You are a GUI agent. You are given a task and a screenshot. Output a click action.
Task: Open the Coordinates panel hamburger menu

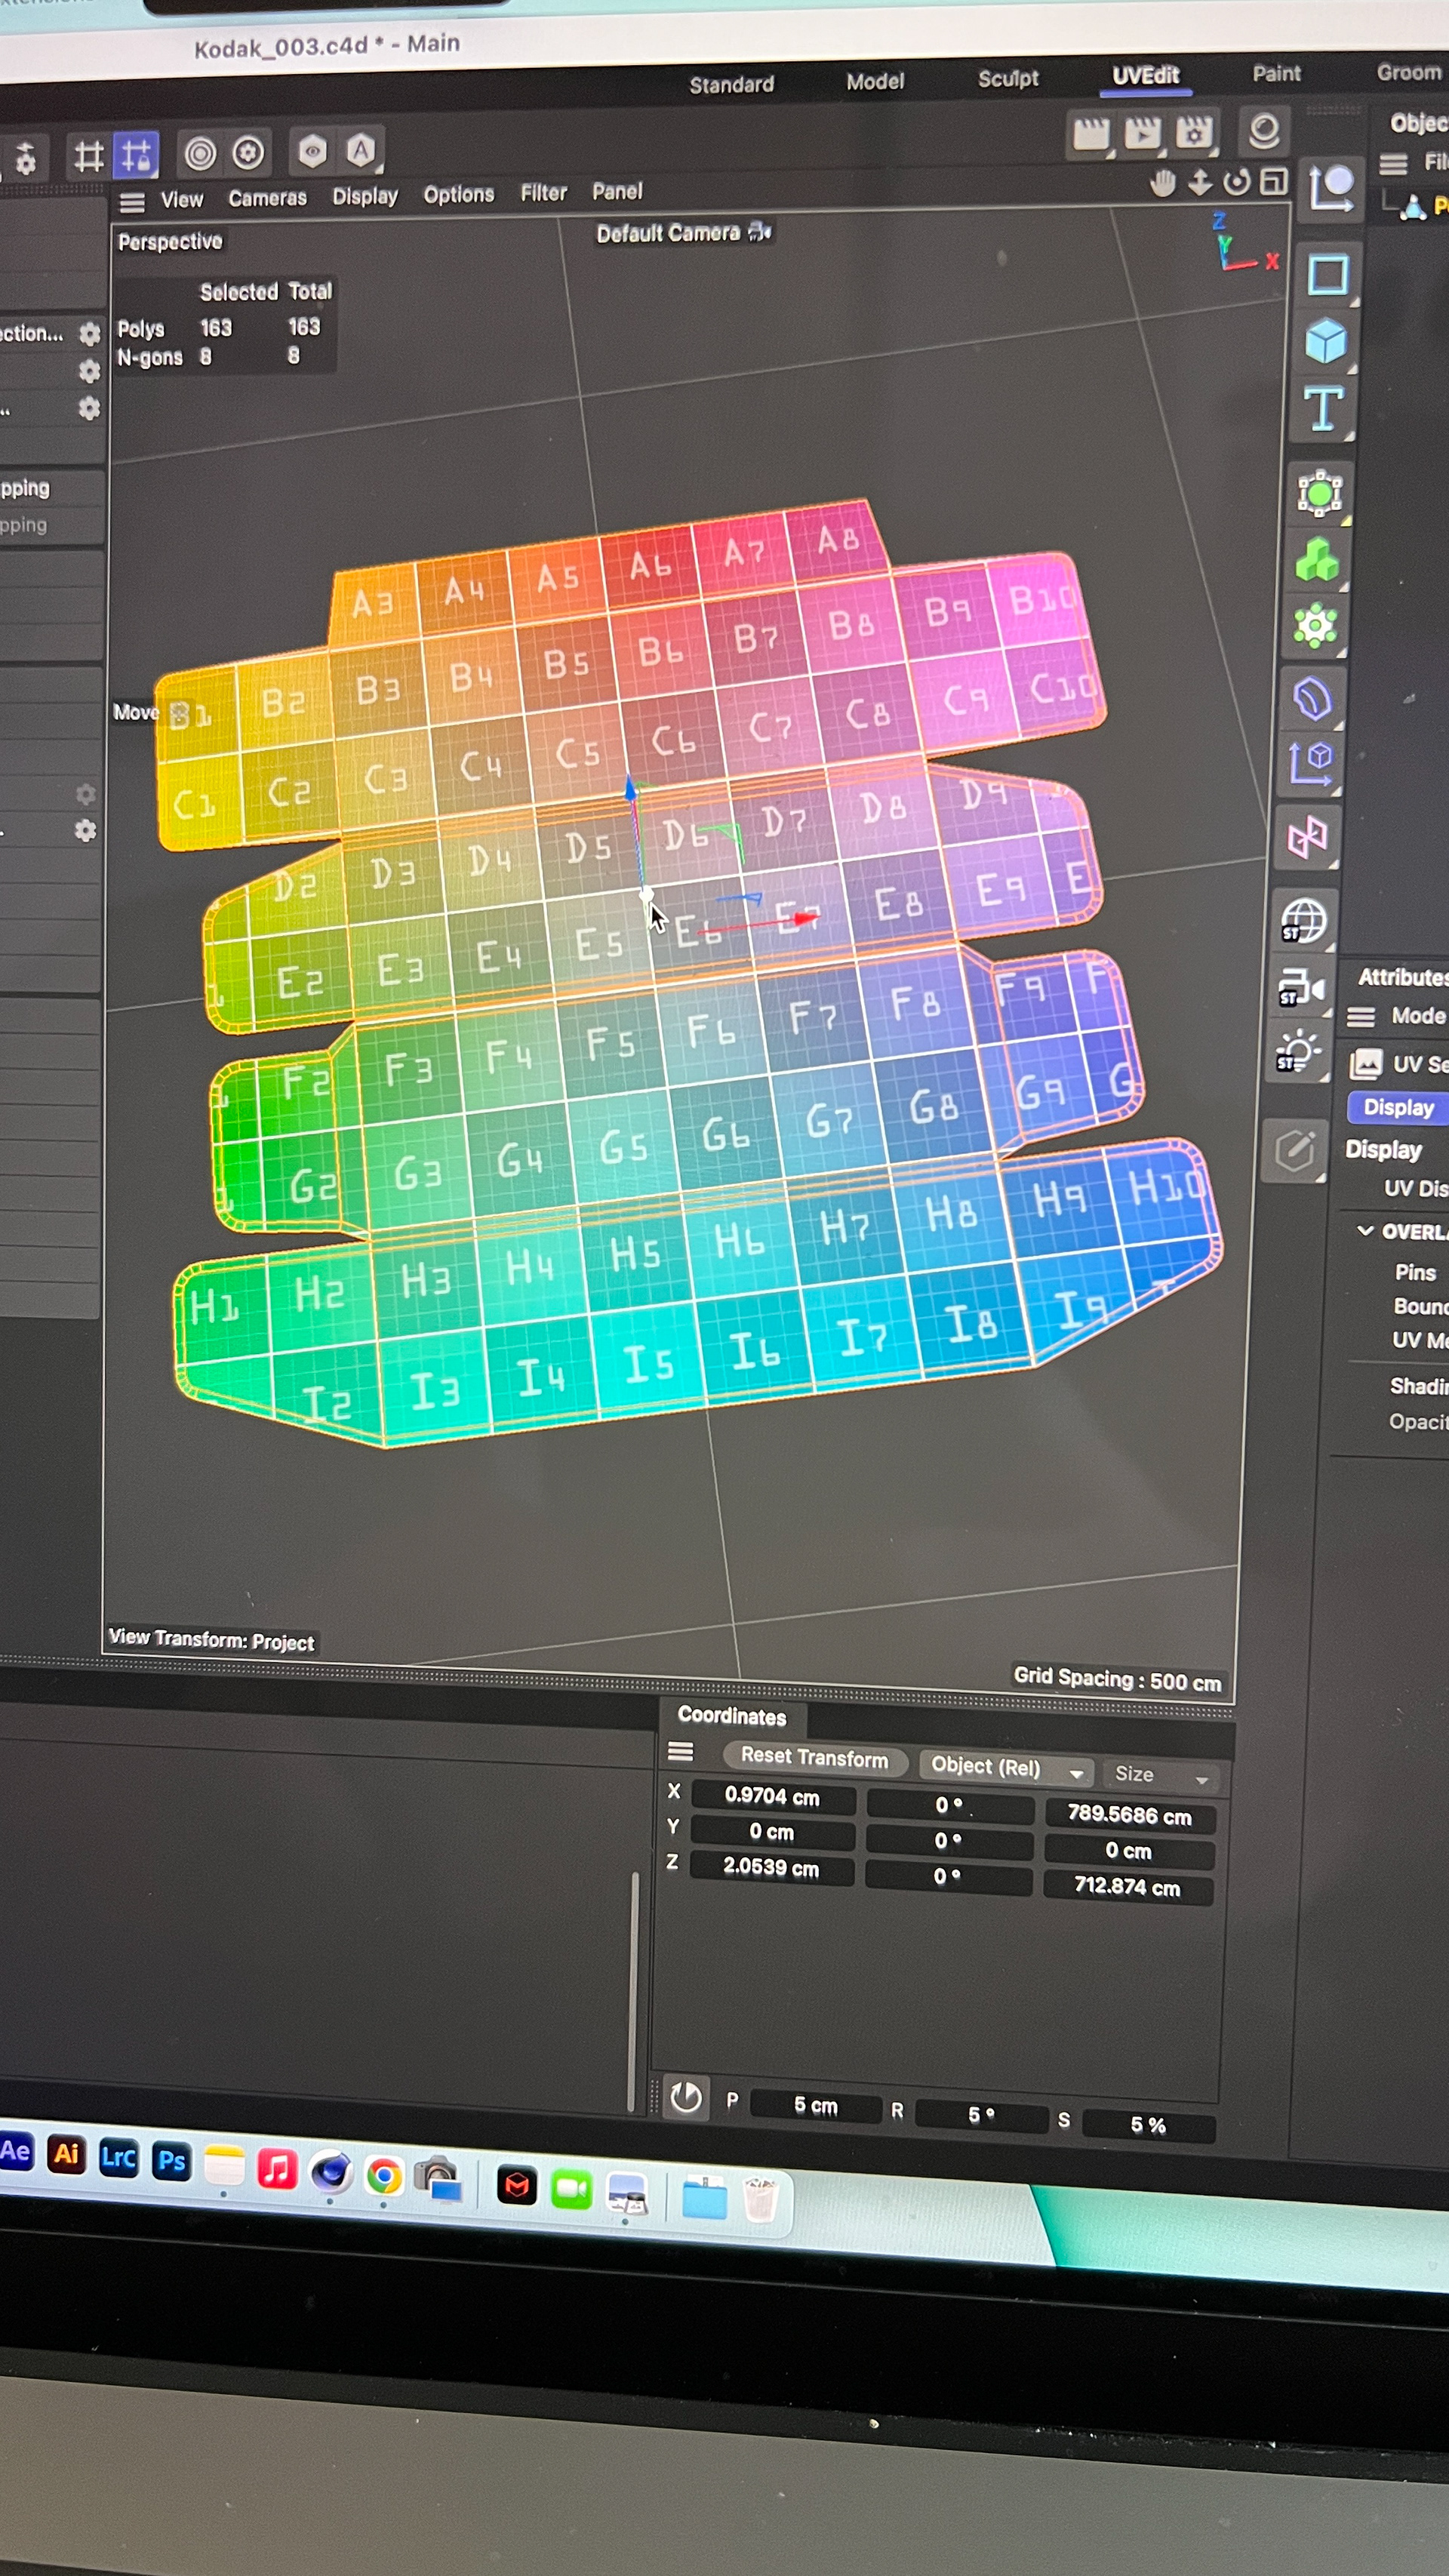coord(680,1751)
